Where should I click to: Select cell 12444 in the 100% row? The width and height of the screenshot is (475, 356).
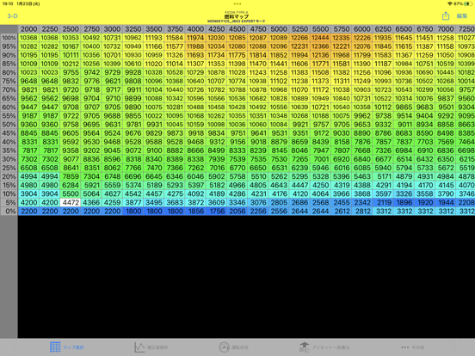(x=320, y=38)
